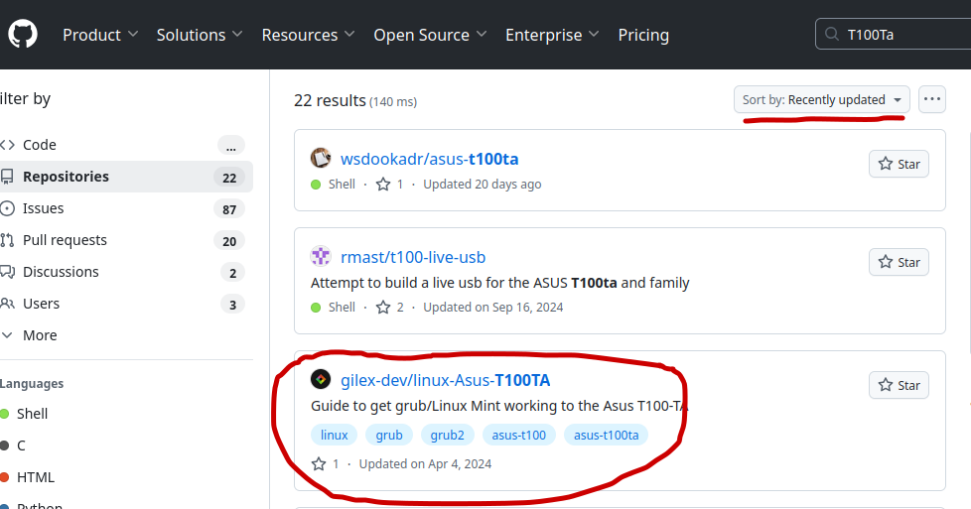
Task: Expand the Enterprise menu
Action: [552, 35]
